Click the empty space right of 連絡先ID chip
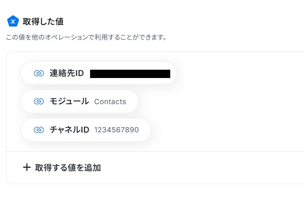The width and height of the screenshot is (304, 200). click(x=238, y=73)
